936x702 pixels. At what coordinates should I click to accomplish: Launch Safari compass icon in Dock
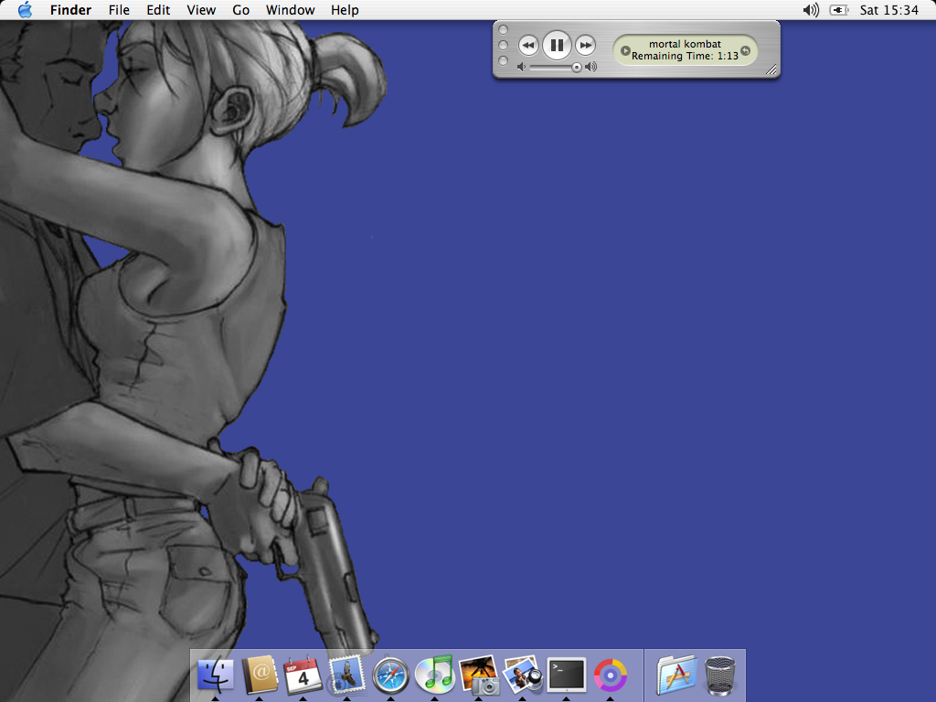coord(391,675)
